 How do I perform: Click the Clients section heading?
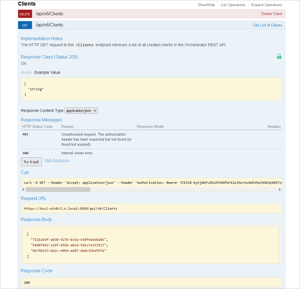pyautogui.click(x=27, y=4)
